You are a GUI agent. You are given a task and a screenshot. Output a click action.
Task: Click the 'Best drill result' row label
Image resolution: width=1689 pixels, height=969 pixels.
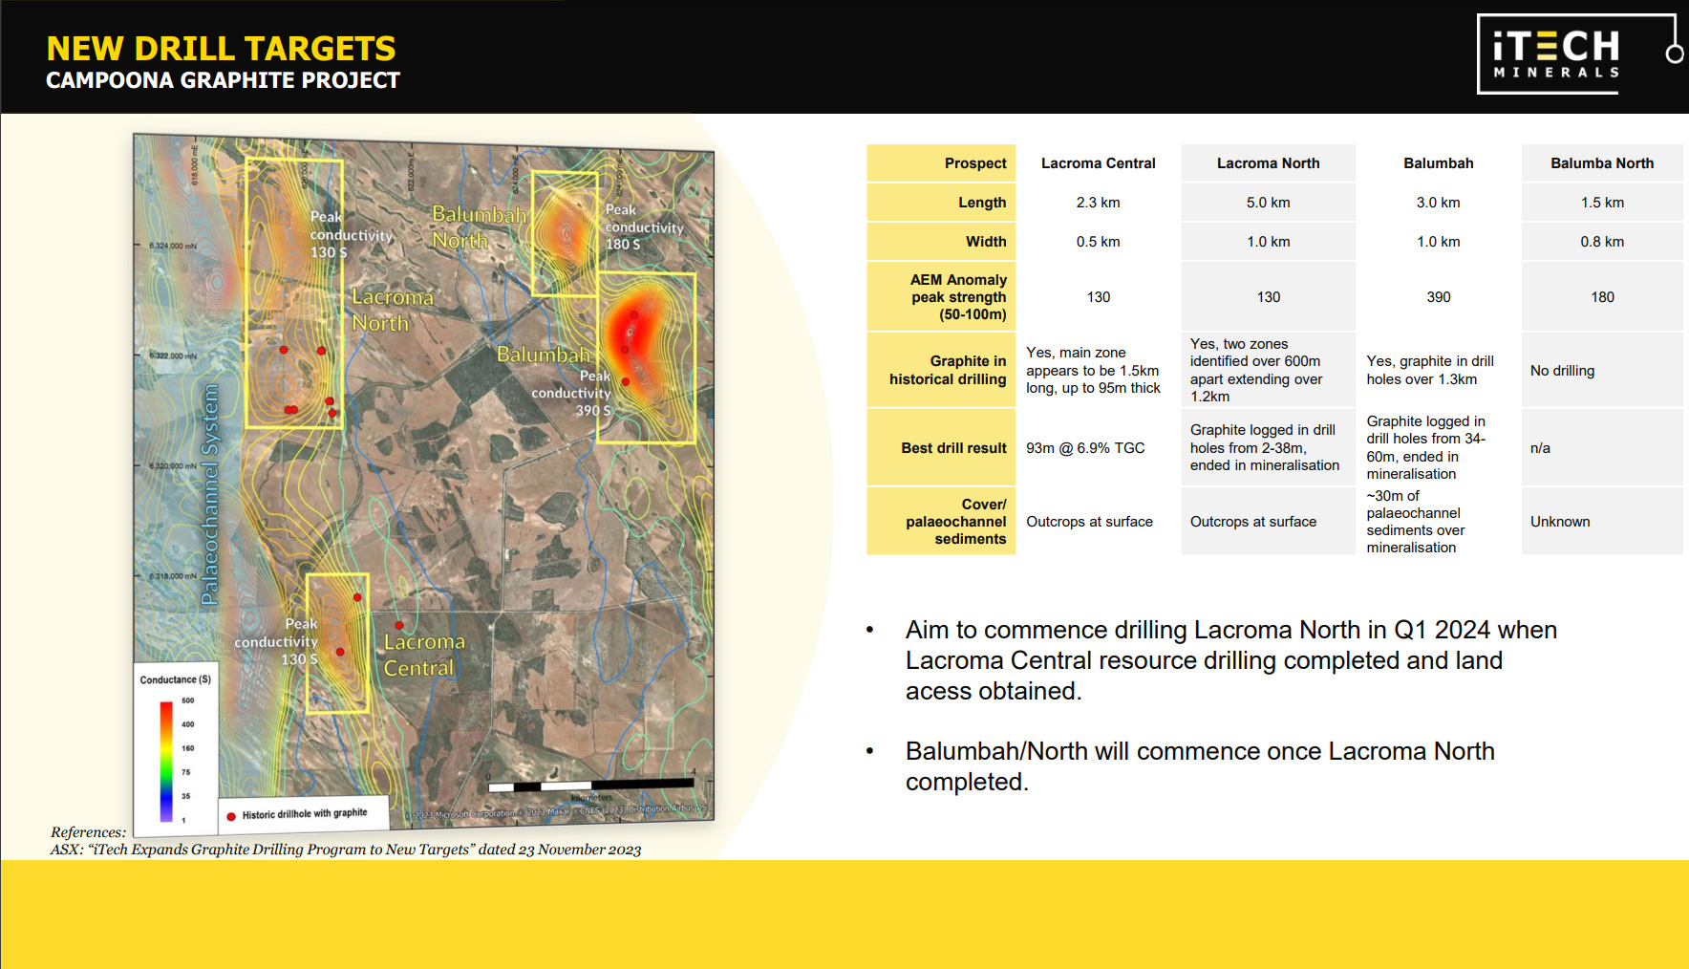(941, 448)
